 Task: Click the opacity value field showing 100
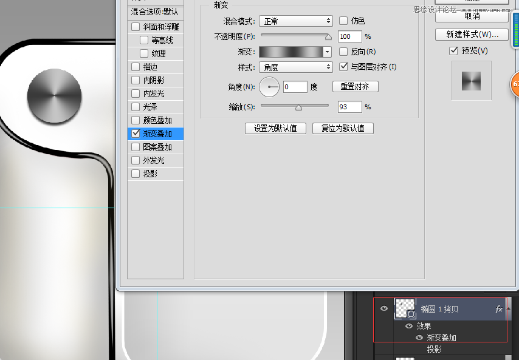click(x=350, y=36)
